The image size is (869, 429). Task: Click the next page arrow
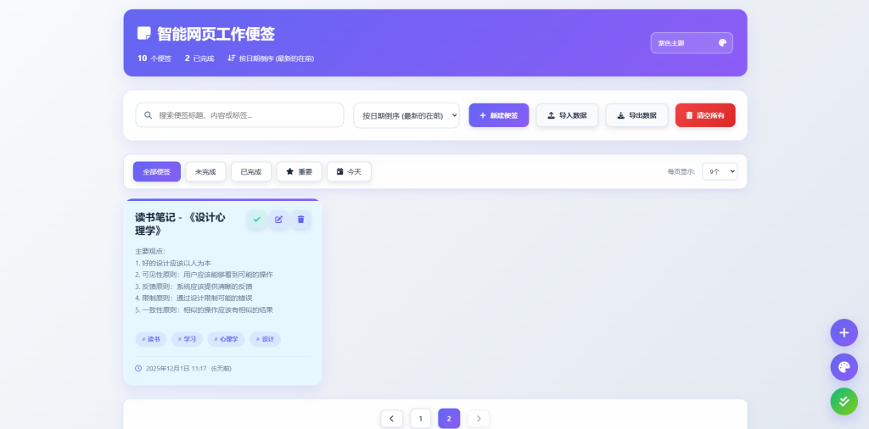click(x=479, y=419)
